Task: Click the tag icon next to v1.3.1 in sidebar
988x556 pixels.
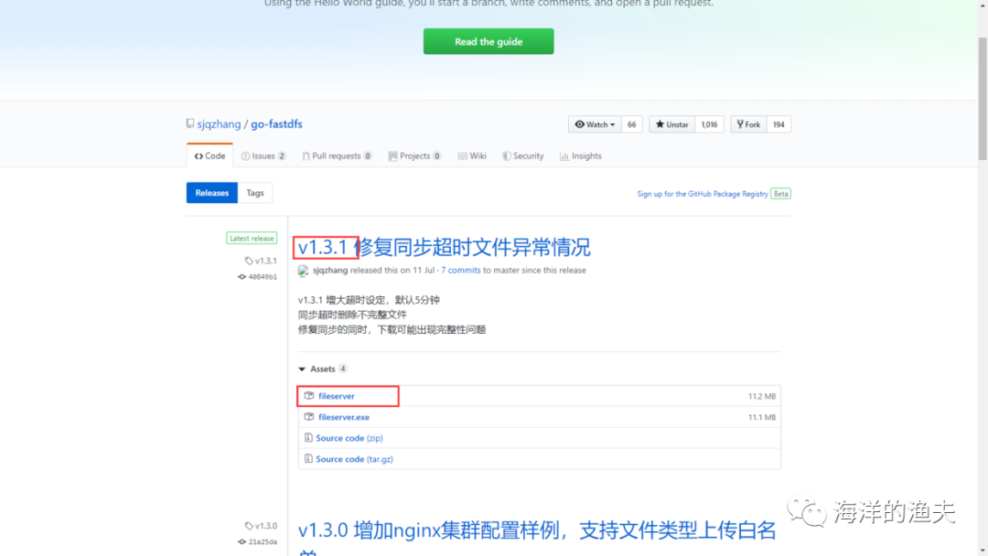Action: 251,262
